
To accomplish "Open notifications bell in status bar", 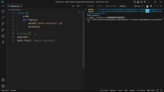I will tap(161, 90).
